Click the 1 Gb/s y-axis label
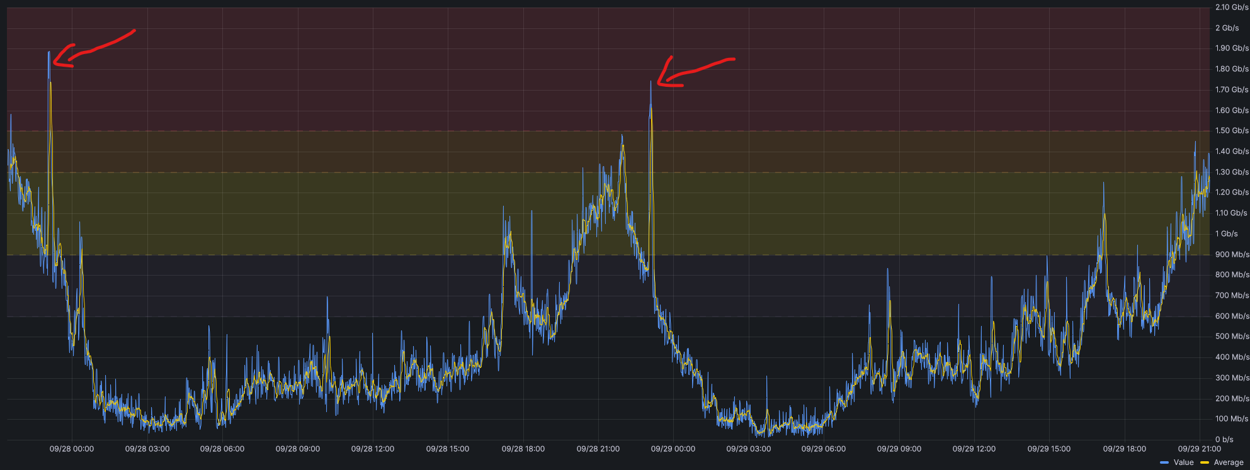This screenshot has width=1250, height=470. tap(1226, 233)
